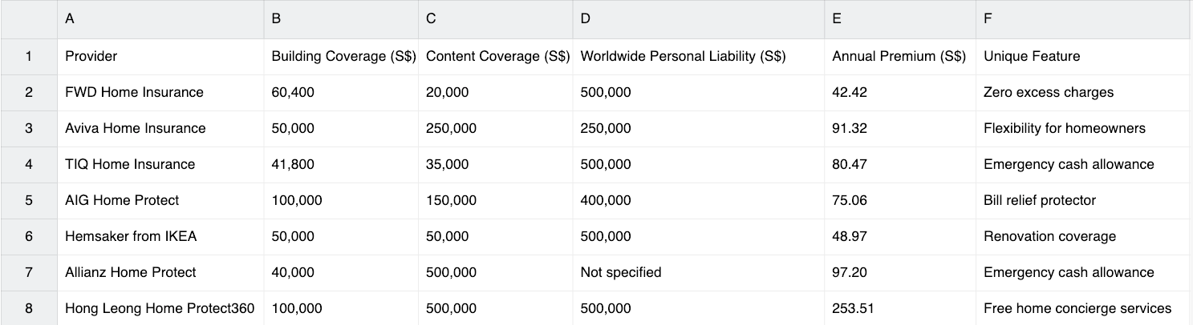
Task: Click the 'Not specified' liability cell
Action: (x=698, y=272)
